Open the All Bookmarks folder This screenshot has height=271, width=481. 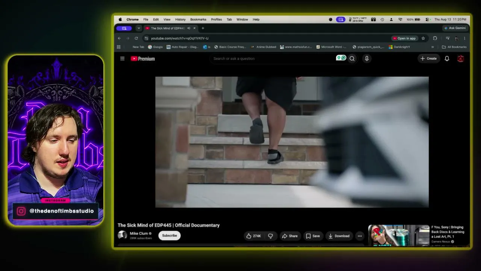(x=454, y=47)
